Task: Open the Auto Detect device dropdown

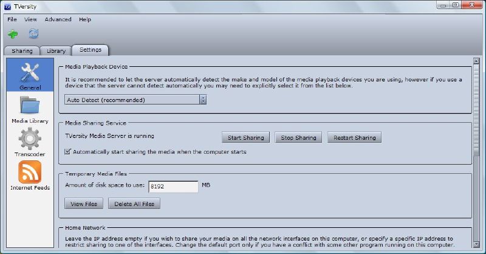Action: click(x=135, y=100)
